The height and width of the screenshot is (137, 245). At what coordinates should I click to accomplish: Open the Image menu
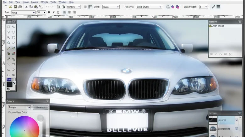(x=26, y=2)
